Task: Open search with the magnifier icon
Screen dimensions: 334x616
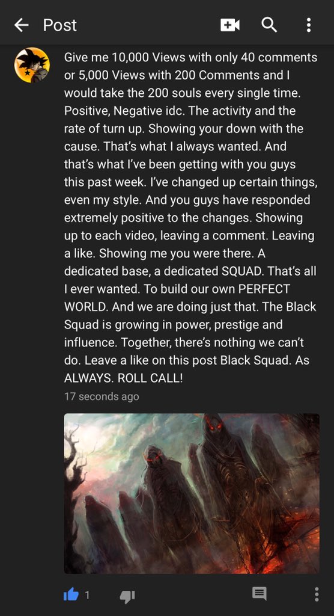Action: pyautogui.click(x=269, y=25)
